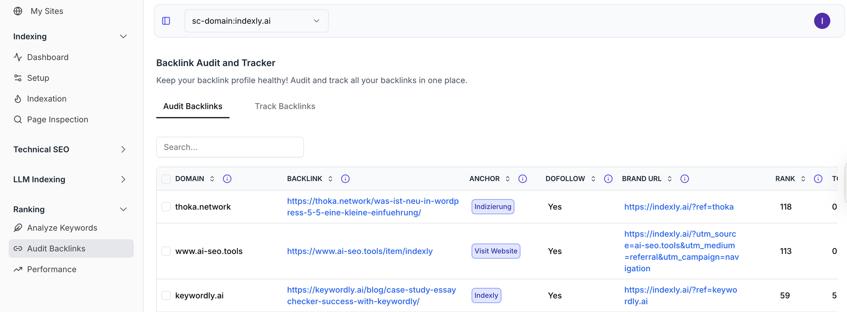847x312 pixels.
Task: Expand the Technical SEO section
Action: [x=123, y=149]
